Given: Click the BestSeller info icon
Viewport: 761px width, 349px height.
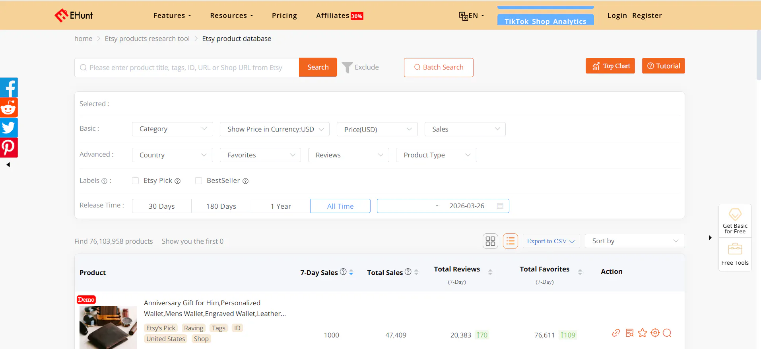Looking at the screenshot, I should (246, 181).
